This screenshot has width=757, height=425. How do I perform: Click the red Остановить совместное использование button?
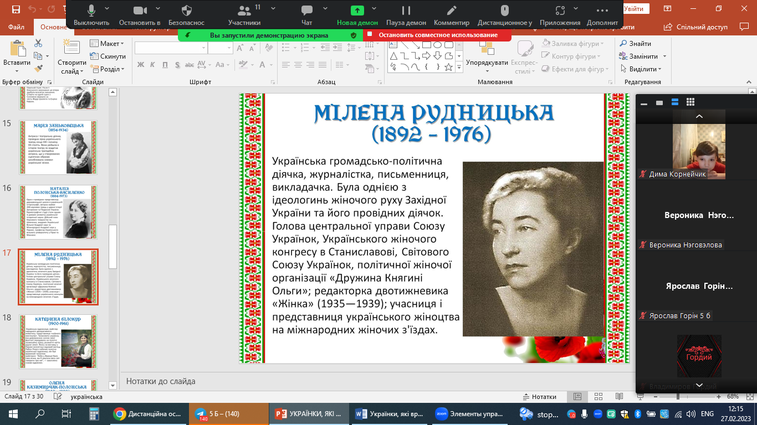click(x=437, y=35)
